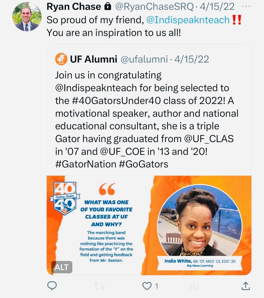
Task: Open Ryan Chase's profile picture
Action: tap(26, 17)
